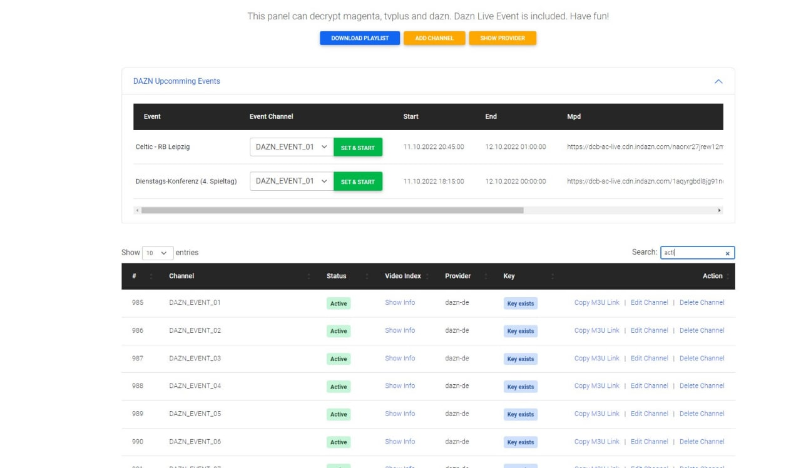Delete Channel DAZN_EVENT_03

coord(702,358)
